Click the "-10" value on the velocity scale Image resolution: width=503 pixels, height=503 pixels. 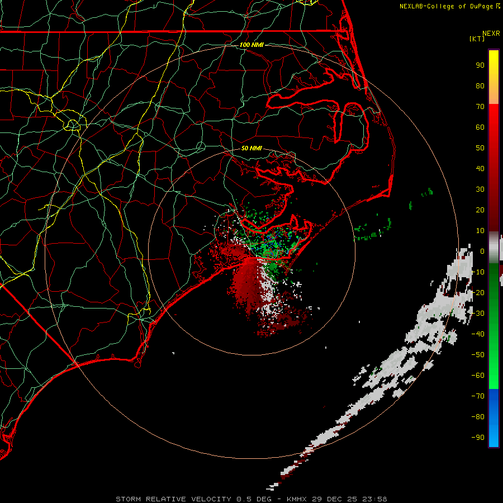478,272
